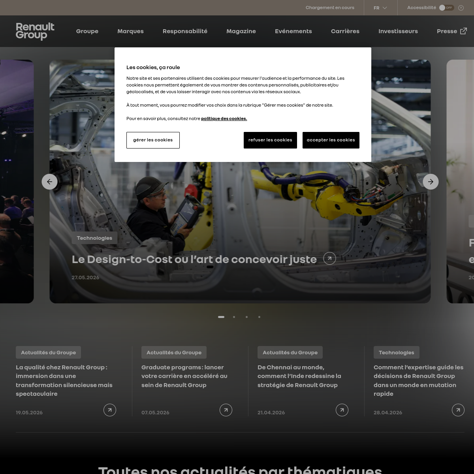This screenshot has width=474, height=474.
Task: Open Comment l'expertise guide article
Action: (419, 380)
